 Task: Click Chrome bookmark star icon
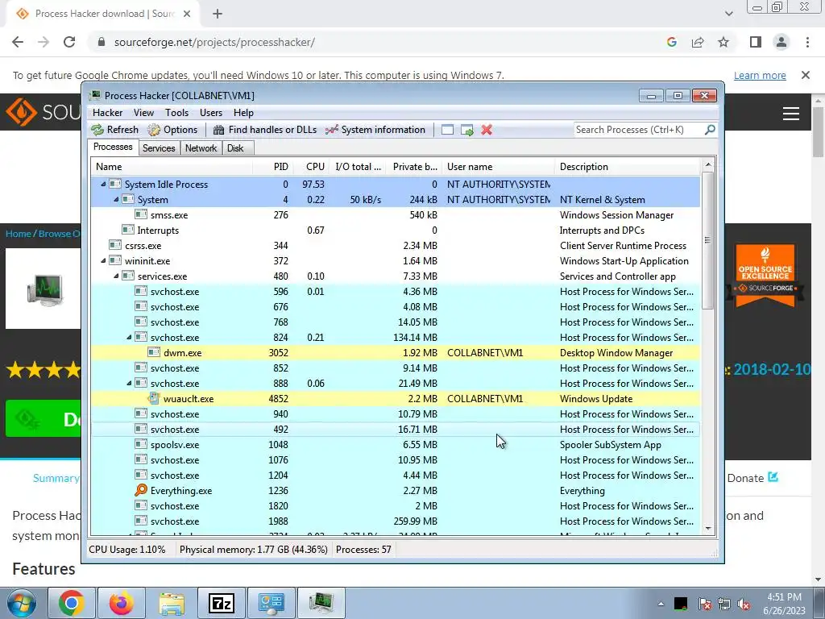[723, 42]
